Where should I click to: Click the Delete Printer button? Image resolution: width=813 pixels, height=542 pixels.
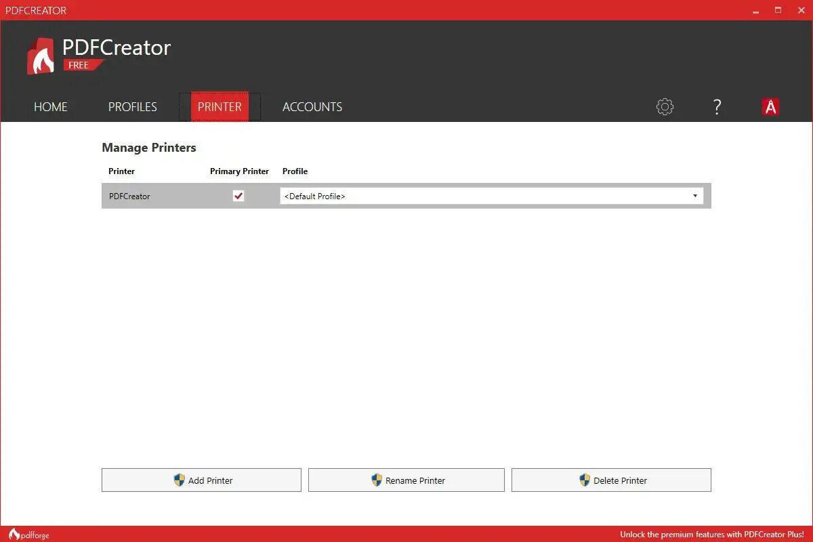coord(611,480)
